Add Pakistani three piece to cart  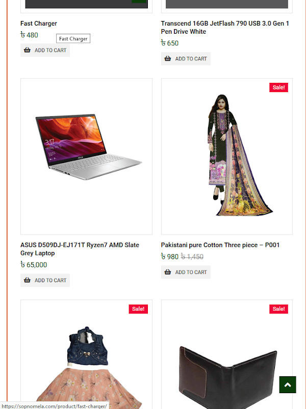click(x=186, y=272)
